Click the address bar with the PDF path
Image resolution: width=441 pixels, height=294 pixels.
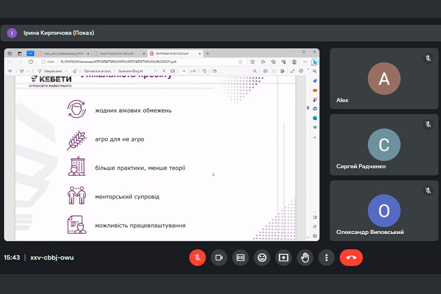[142, 62]
